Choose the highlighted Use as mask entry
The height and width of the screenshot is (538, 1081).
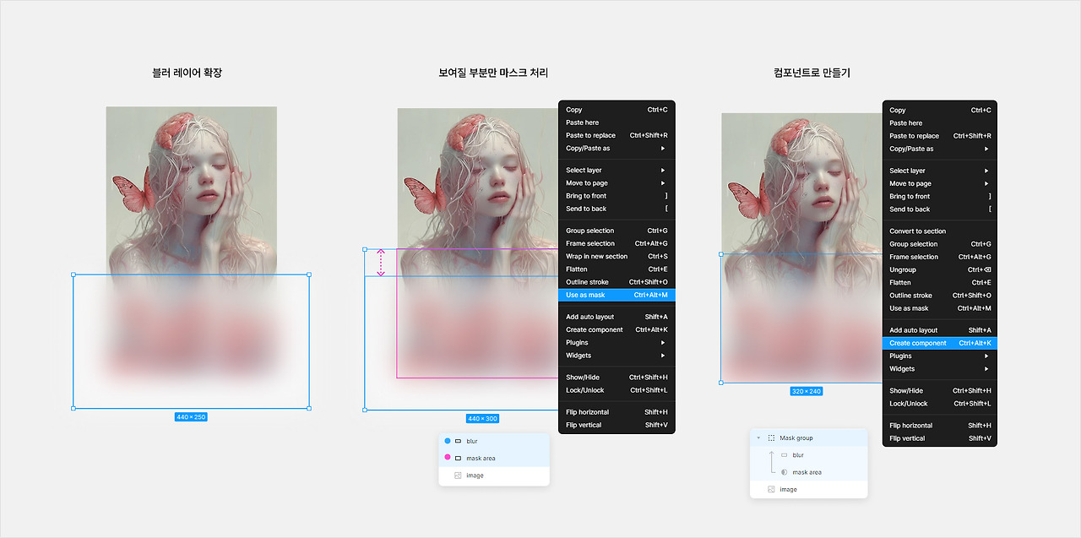(617, 295)
